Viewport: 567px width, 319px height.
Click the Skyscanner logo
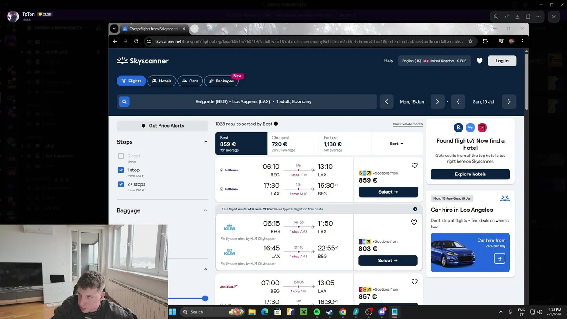click(x=143, y=61)
